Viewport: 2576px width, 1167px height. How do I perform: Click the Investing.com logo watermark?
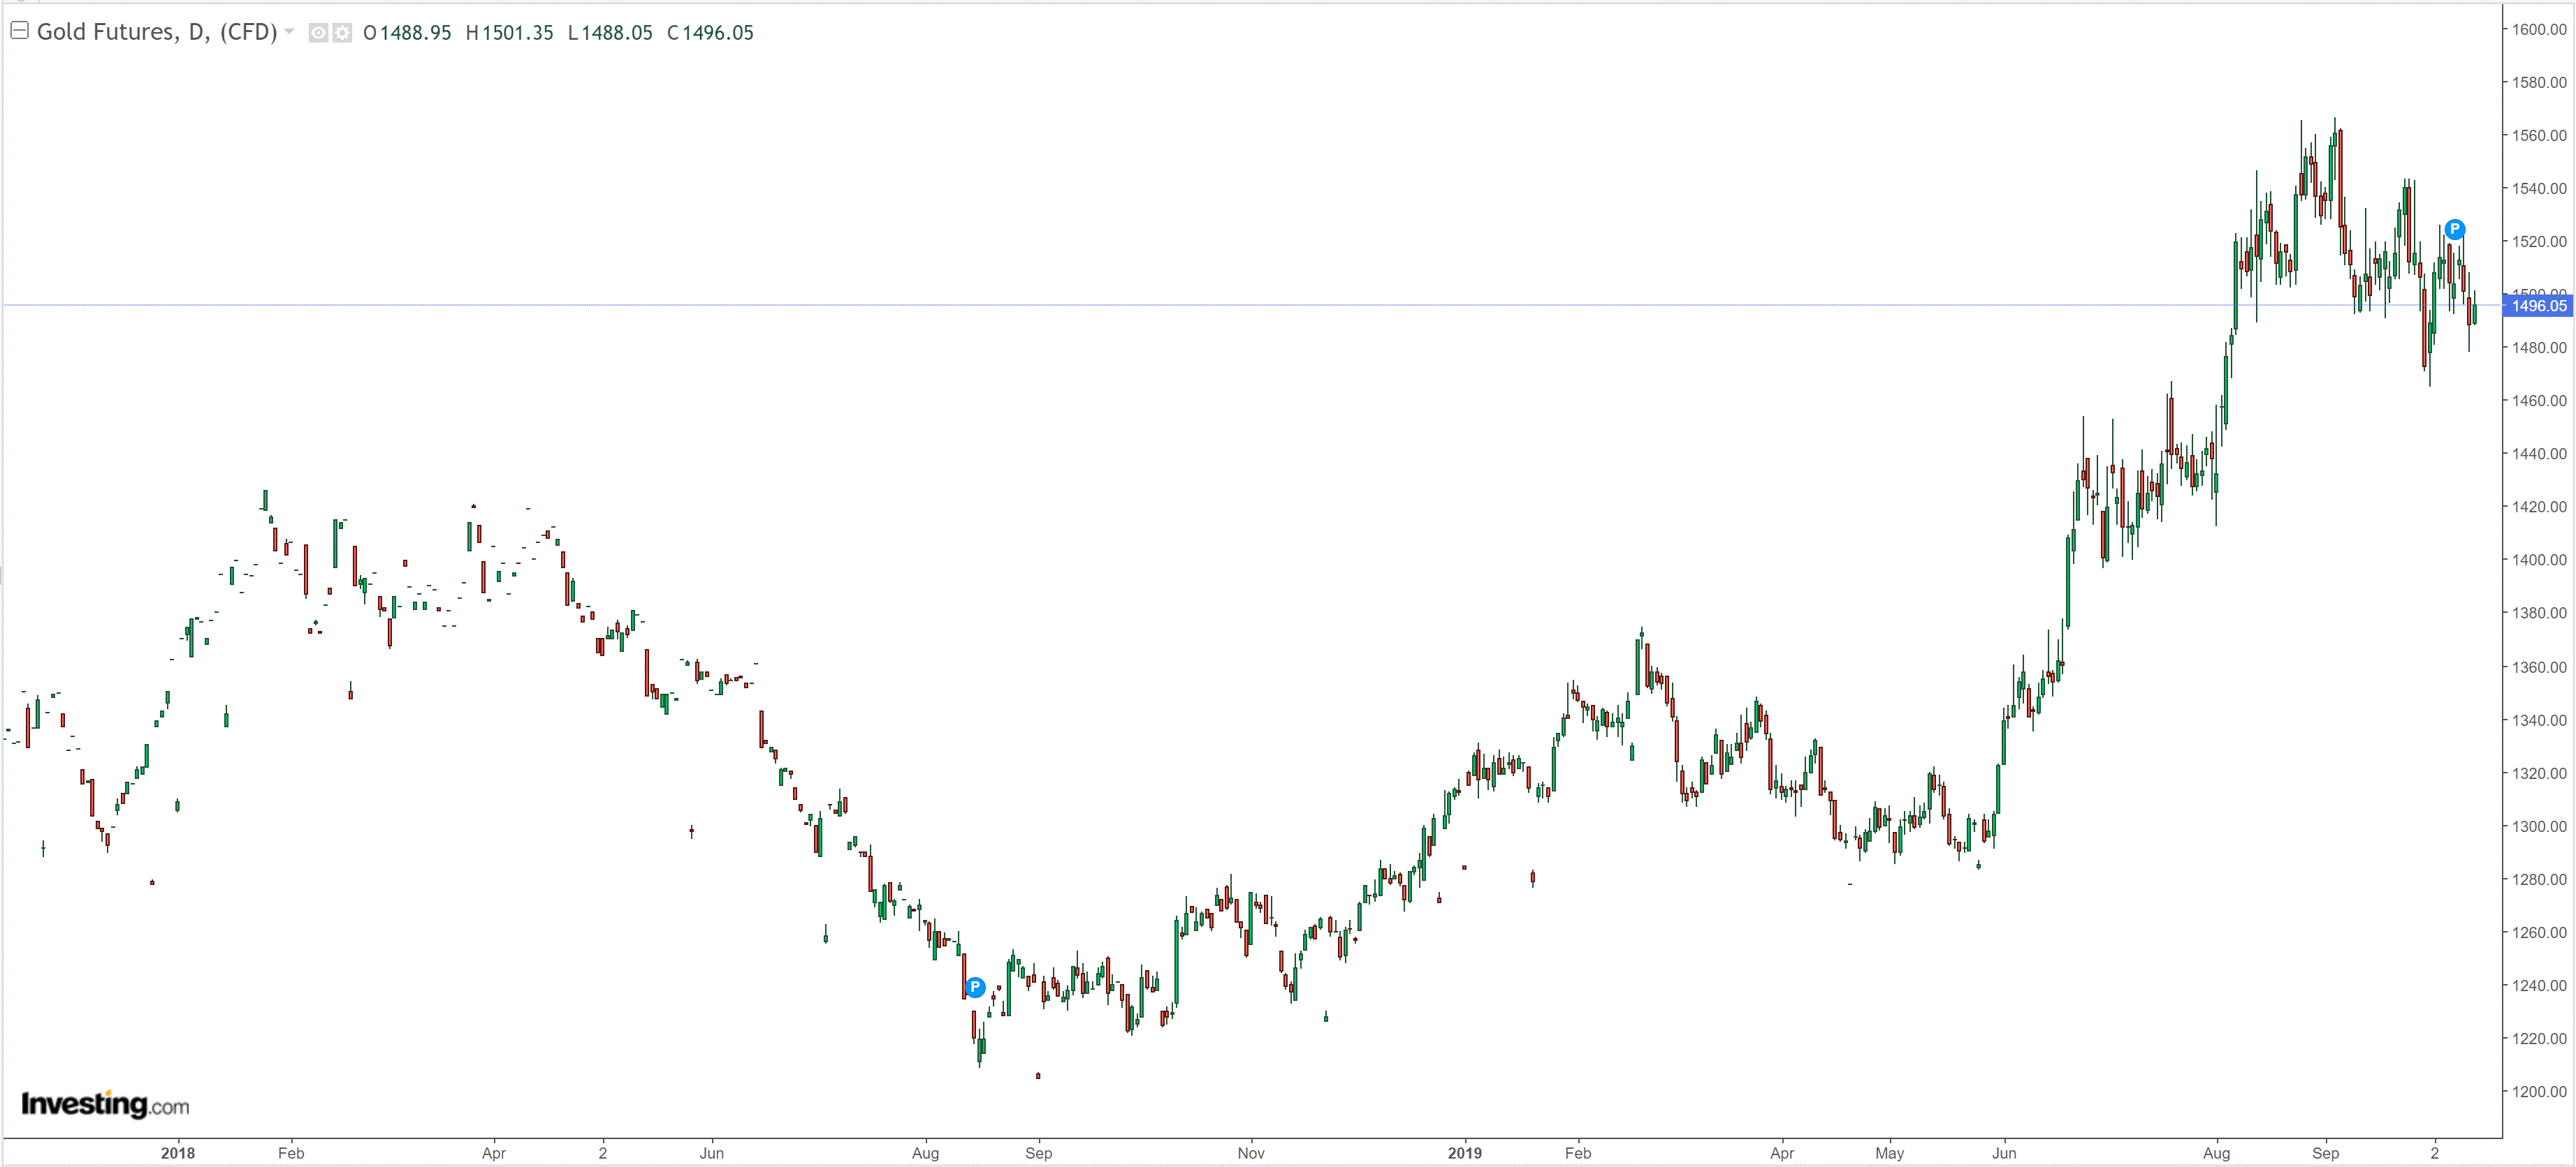coord(105,1104)
